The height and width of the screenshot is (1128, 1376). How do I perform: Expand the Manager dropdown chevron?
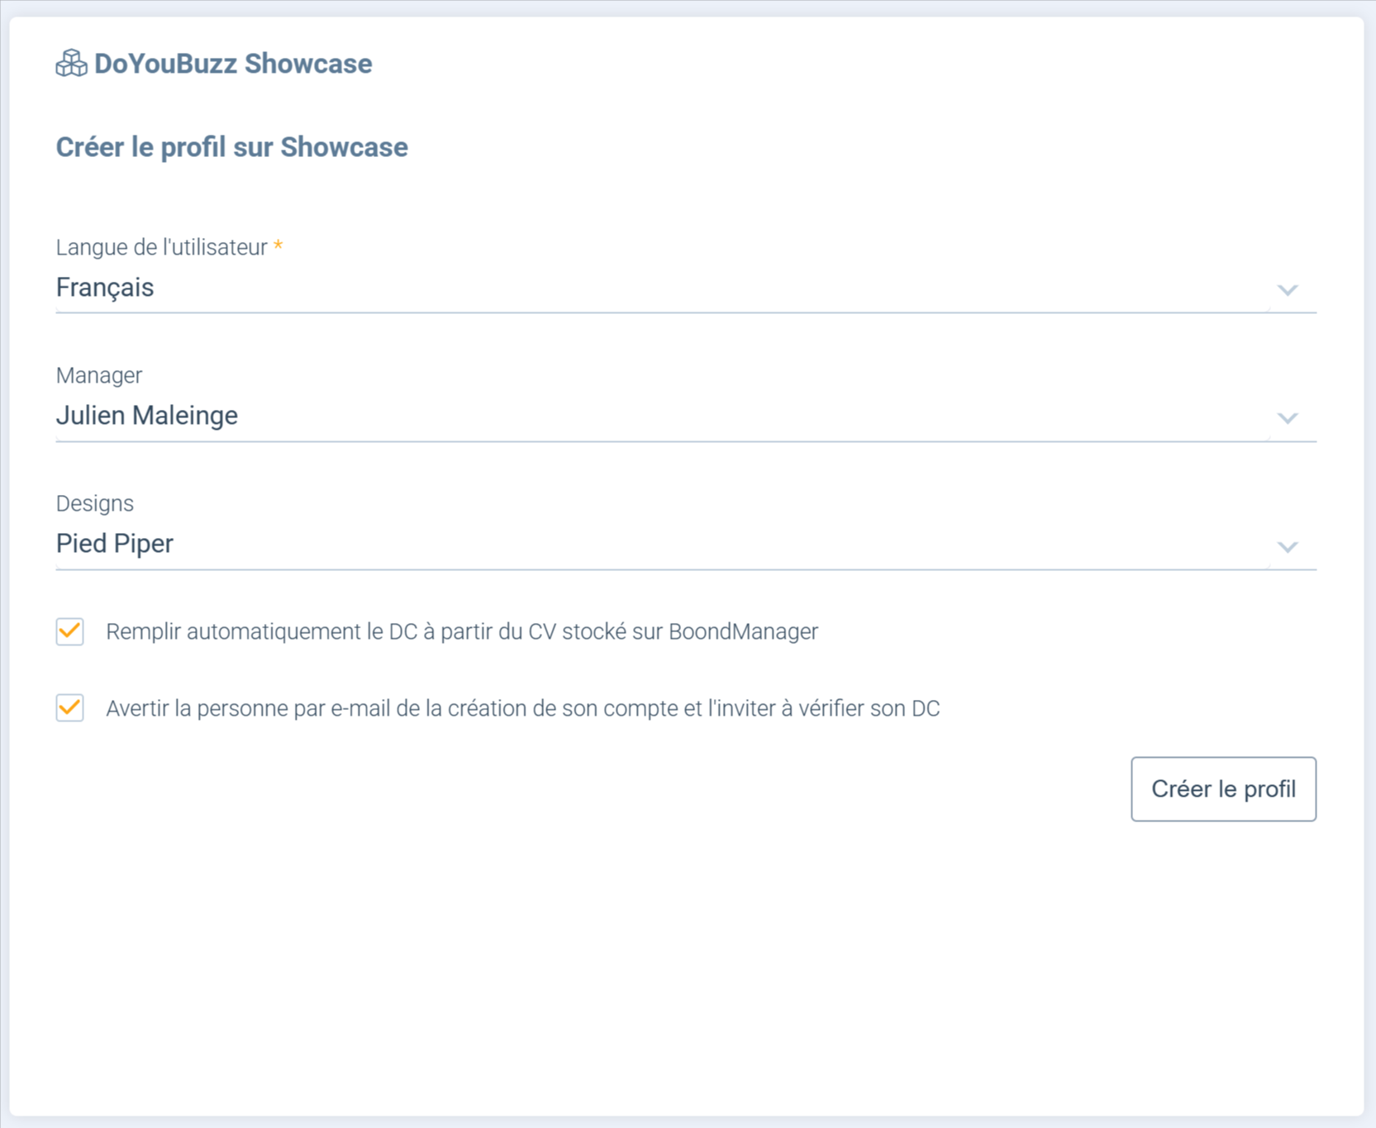1287,418
